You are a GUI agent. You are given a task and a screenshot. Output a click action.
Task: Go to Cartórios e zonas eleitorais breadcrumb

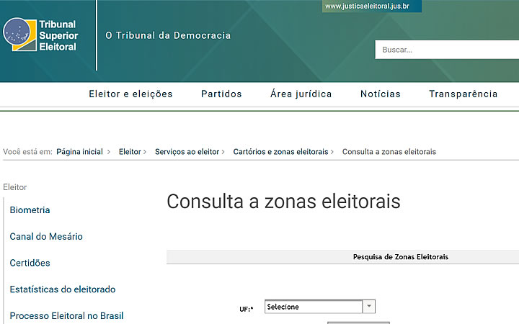pos(280,152)
